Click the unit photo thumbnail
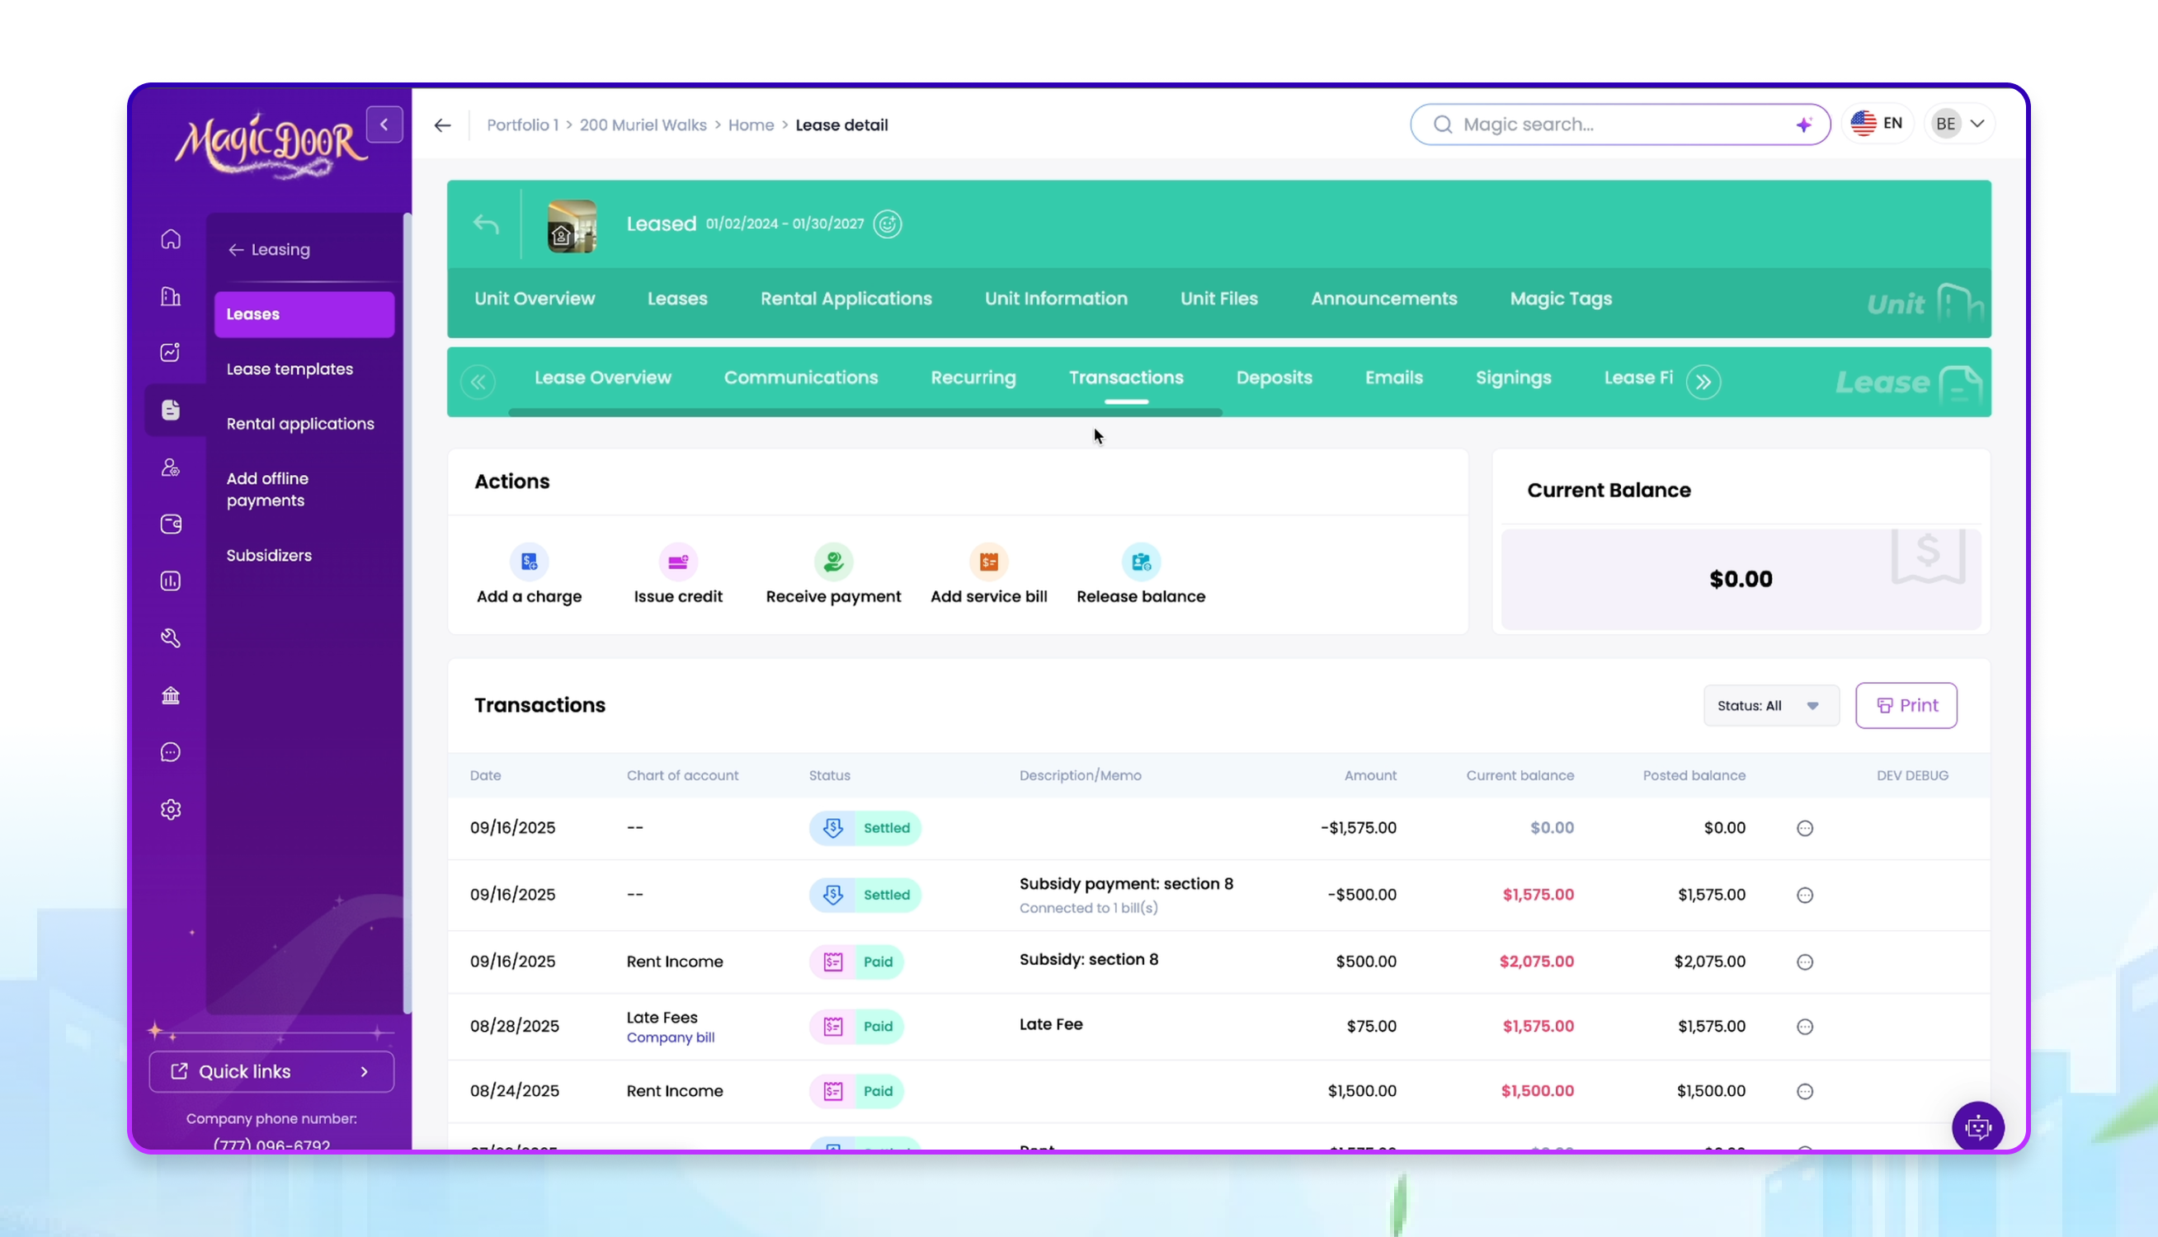Viewport: 2158px width, 1237px height. point(572,226)
